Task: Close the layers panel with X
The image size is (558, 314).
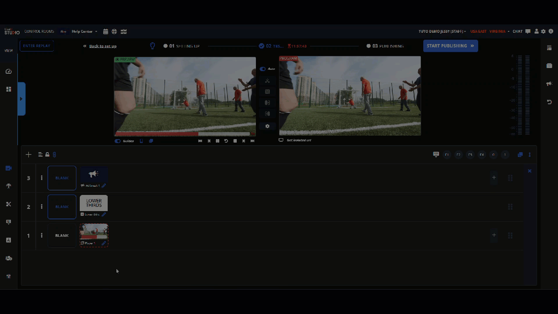Action: [530, 171]
